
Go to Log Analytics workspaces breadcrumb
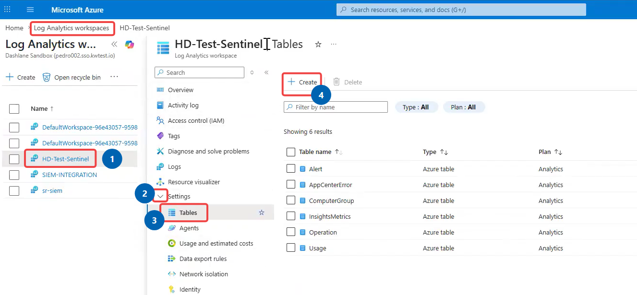pyautogui.click(x=72, y=28)
